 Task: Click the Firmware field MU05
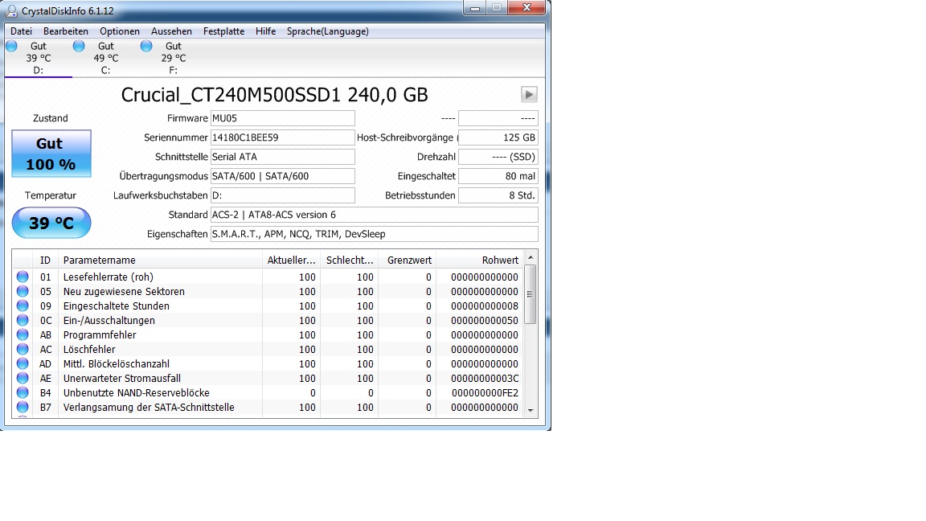point(283,118)
